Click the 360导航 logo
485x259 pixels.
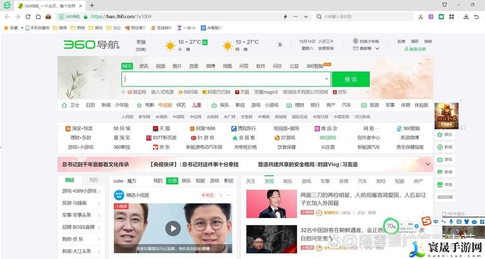pyautogui.click(x=91, y=45)
